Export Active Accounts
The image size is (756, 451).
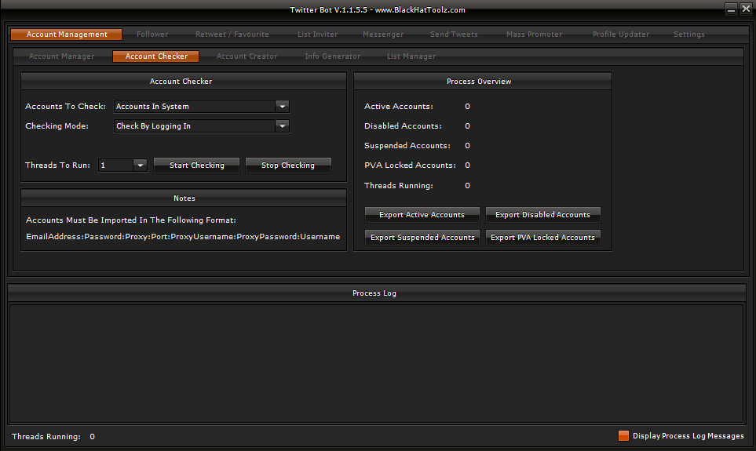coord(422,215)
